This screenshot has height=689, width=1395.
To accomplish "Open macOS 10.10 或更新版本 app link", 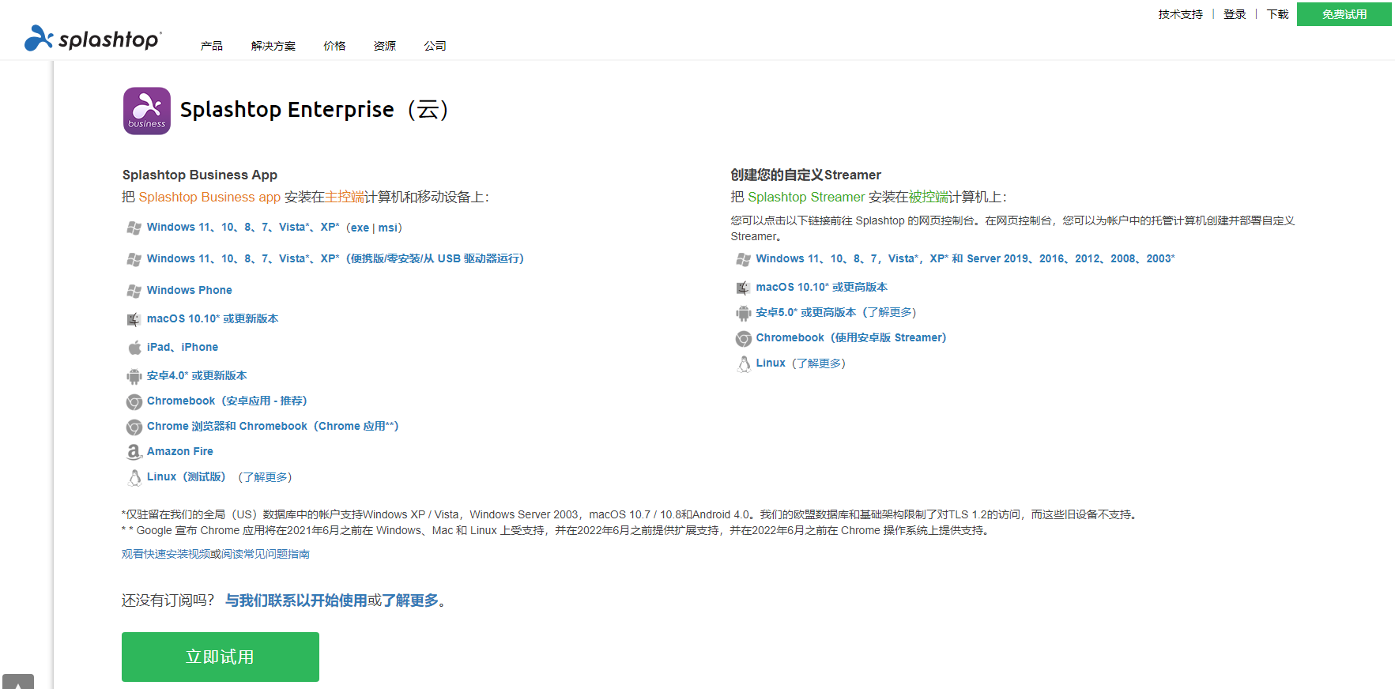I will (x=213, y=318).
